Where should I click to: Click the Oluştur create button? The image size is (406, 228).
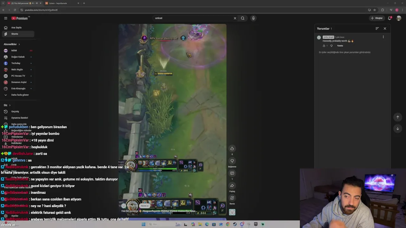coord(377,18)
